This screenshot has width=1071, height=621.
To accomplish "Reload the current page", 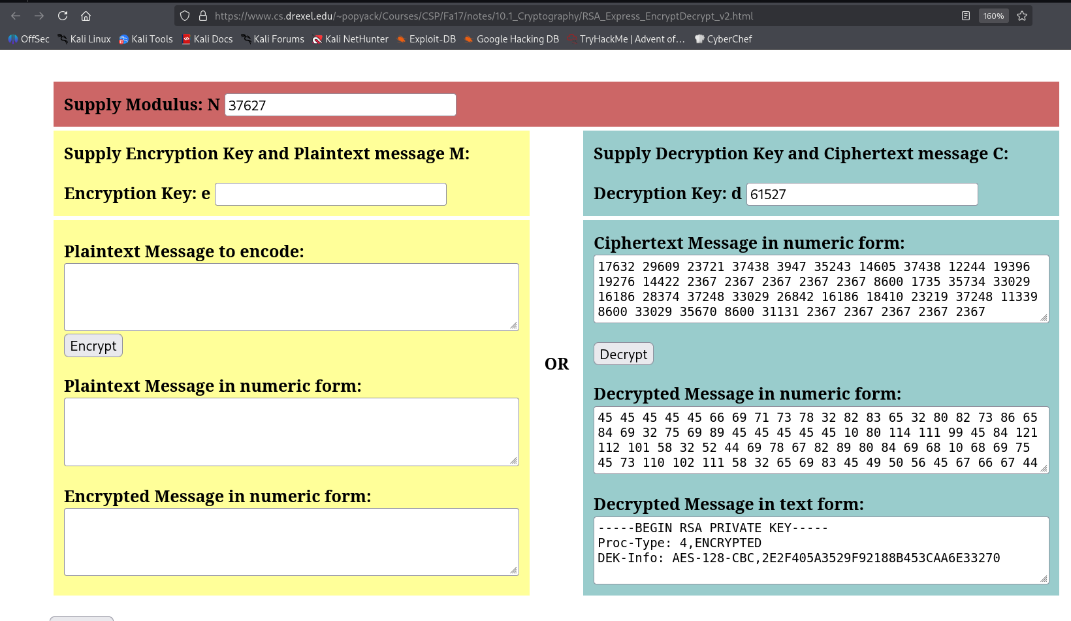I will 63,16.
